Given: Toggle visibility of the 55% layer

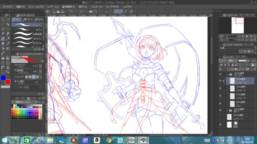Looking at the screenshot, I should [220, 104].
